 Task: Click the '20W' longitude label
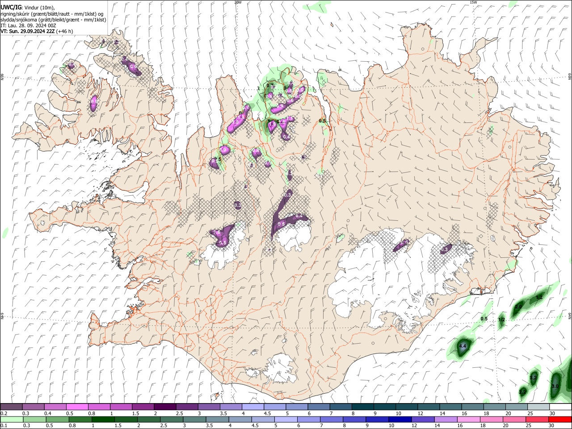pyautogui.click(x=238, y=2)
